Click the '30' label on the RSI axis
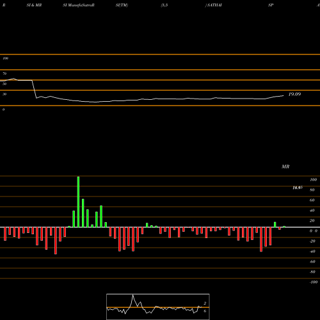 pyautogui.click(x=4, y=94)
